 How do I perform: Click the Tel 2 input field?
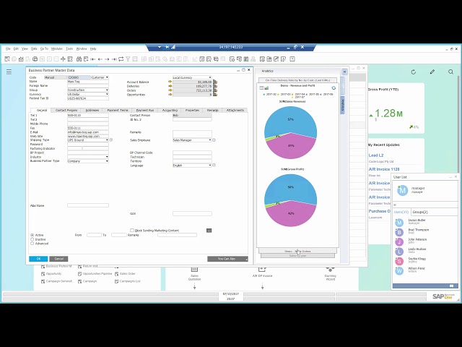tap(88, 119)
